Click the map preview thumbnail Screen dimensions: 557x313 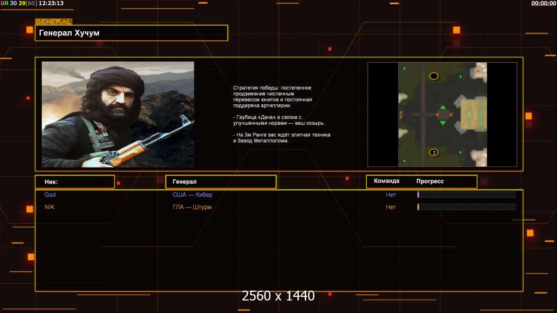(442, 114)
